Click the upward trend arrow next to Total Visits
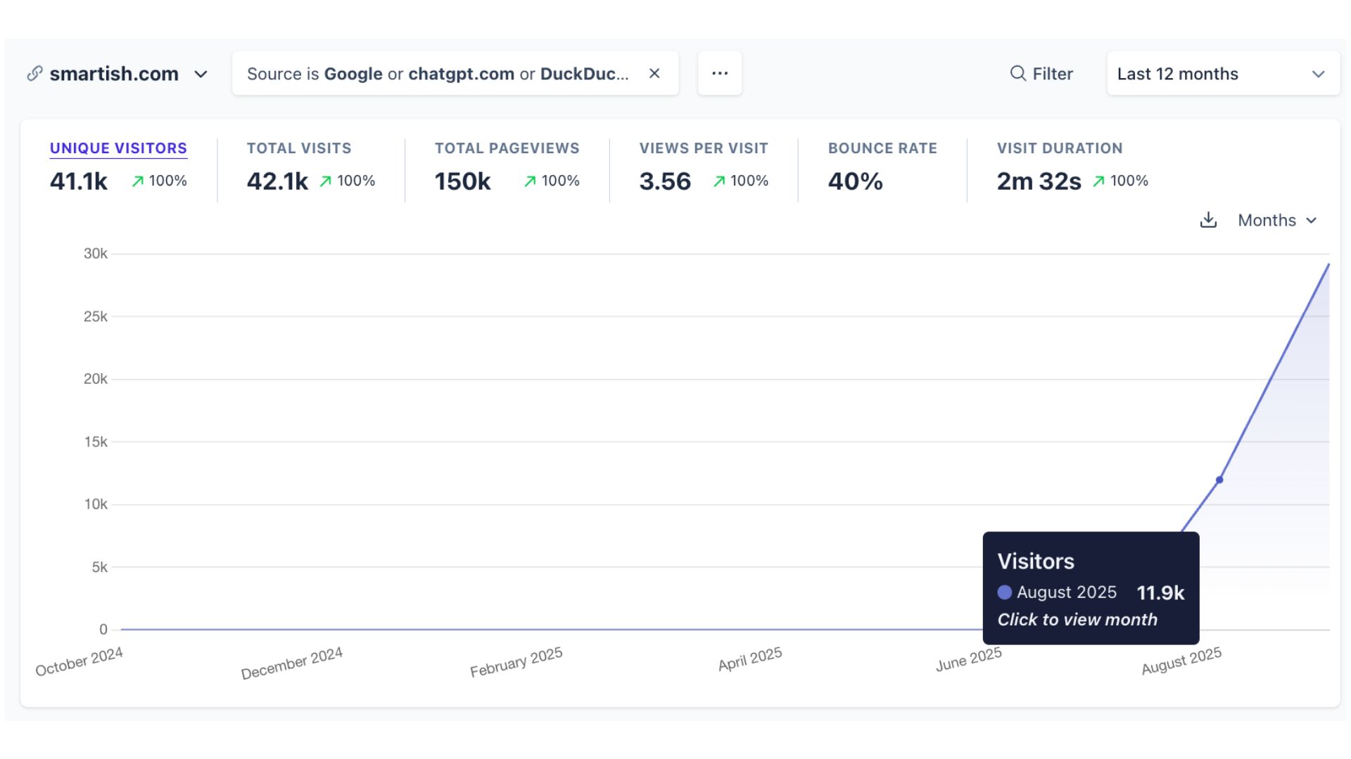Viewport: 1351px width, 759px height. [324, 181]
